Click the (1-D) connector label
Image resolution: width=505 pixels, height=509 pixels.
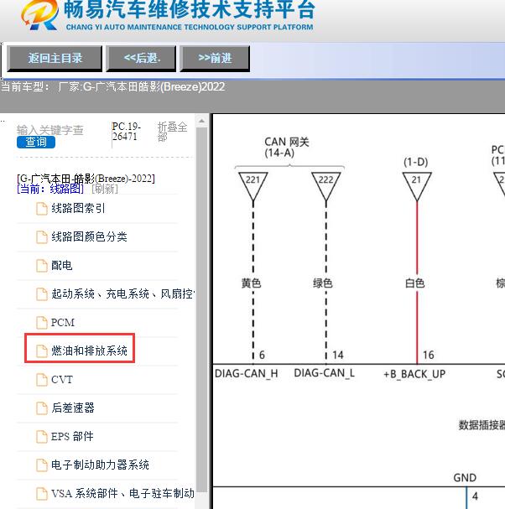tap(416, 162)
